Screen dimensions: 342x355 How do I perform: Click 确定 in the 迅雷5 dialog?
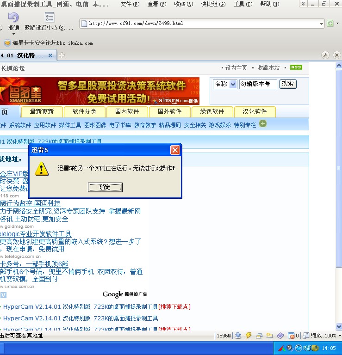[x=105, y=187]
